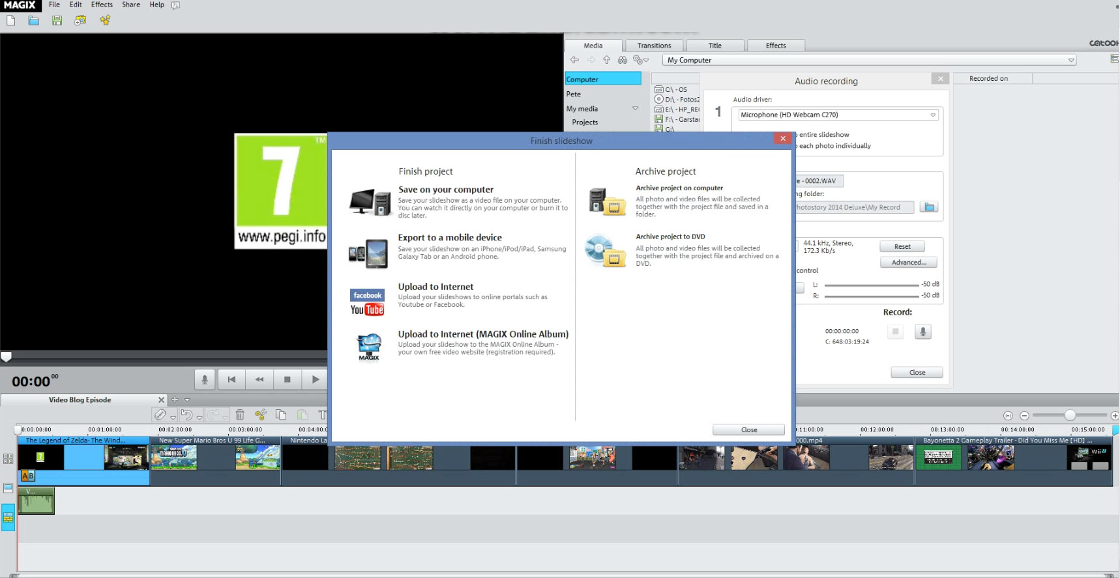Open Media browser options gear dropdown

(641, 60)
